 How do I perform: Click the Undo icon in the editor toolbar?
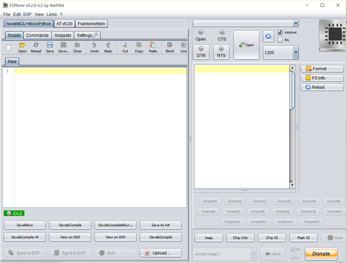click(x=94, y=47)
